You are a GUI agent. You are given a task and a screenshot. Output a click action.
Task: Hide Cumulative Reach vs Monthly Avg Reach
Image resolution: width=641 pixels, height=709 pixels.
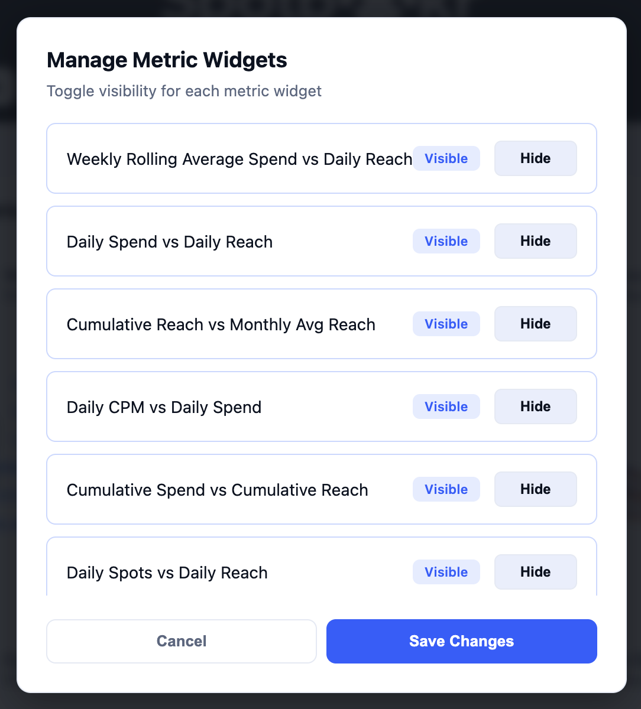535,324
